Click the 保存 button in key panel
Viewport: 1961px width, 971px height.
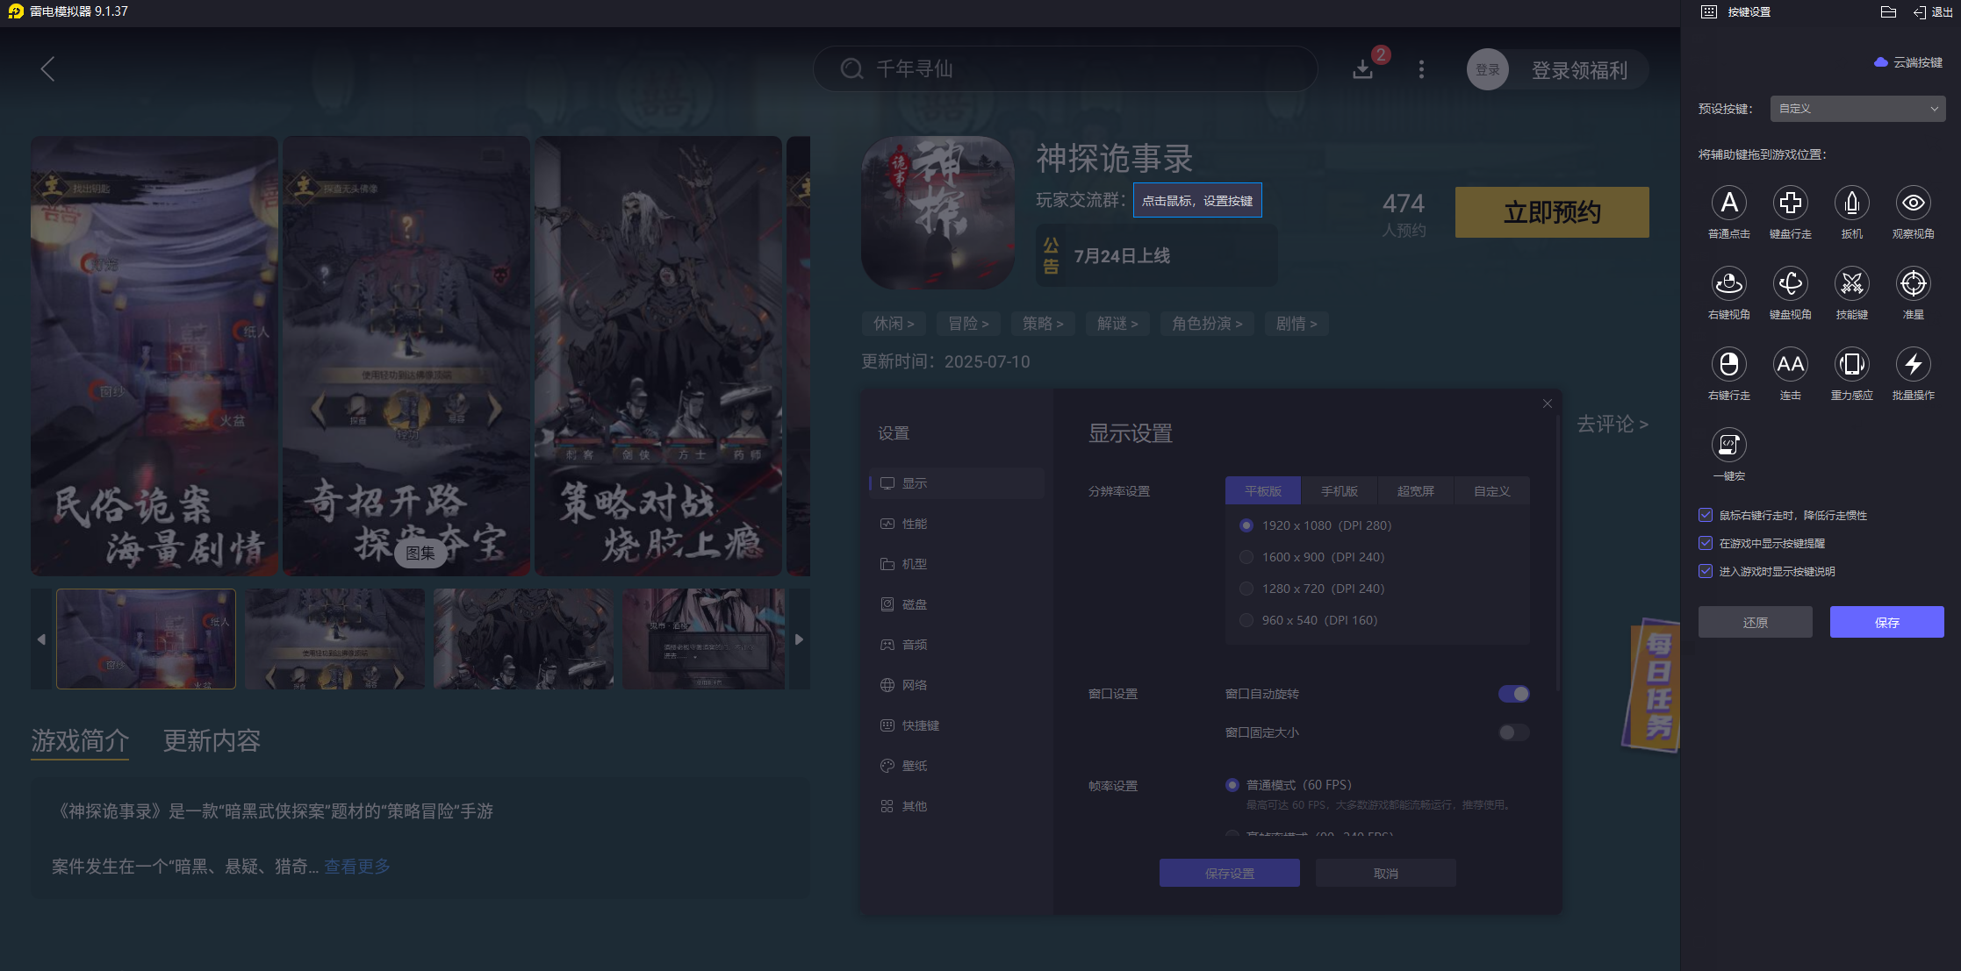pyautogui.click(x=1886, y=622)
